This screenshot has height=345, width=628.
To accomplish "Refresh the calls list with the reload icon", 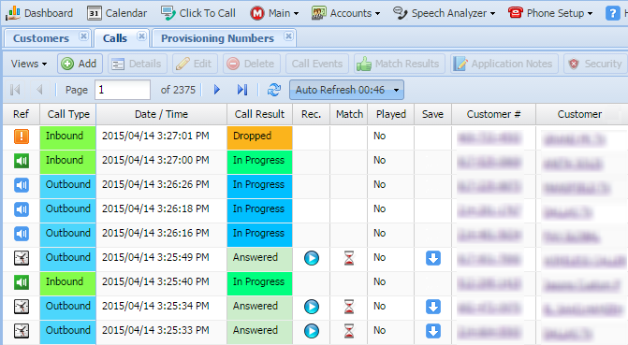I will [274, 90].
